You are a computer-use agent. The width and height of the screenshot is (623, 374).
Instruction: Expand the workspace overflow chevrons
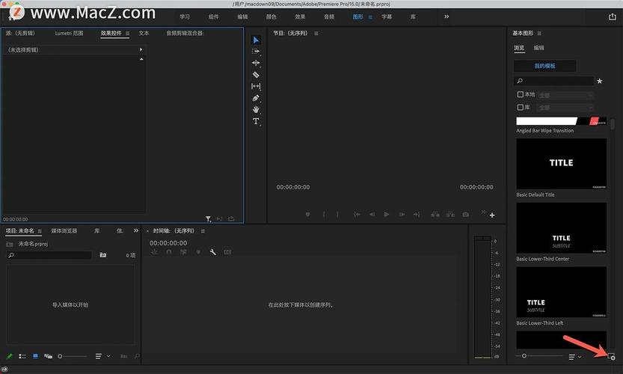point(446,16)
